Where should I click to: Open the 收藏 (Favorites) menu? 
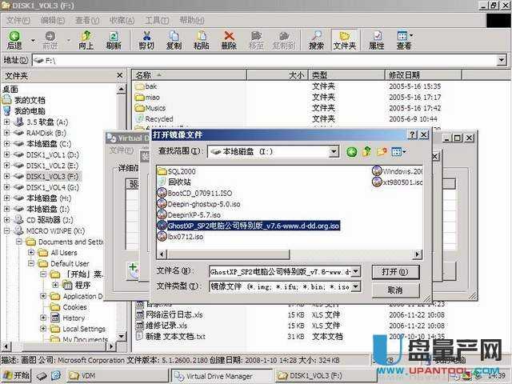point(122,20)
